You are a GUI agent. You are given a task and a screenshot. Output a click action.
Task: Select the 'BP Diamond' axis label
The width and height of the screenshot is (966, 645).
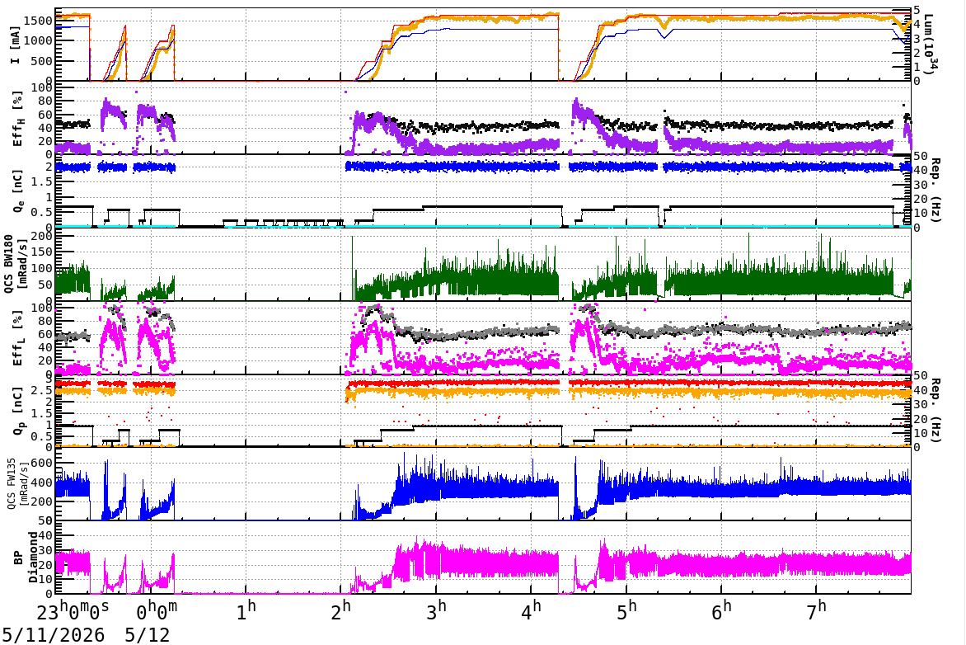pos(26,558)
